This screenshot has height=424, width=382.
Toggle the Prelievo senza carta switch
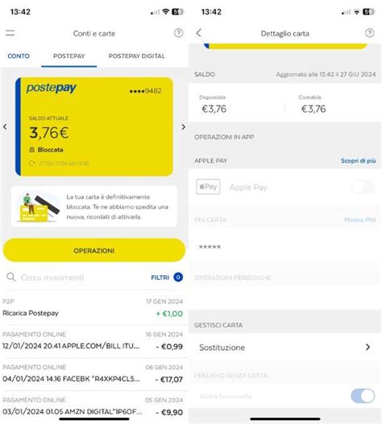click(x=363, y=396)
